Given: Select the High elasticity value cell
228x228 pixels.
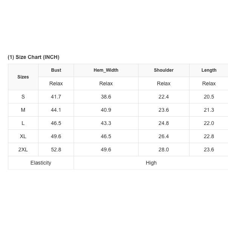Looking at the screenshot, I should (151, 163).
